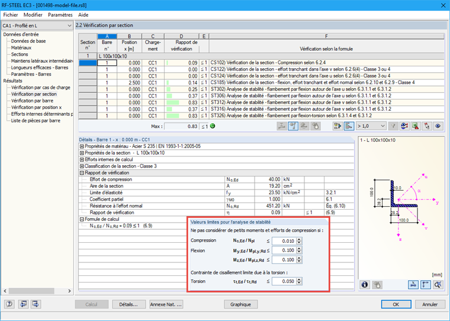450x321 pixels.
Task: Click the My,Ed flexion limit field
Action: click(x=284, y=251)
